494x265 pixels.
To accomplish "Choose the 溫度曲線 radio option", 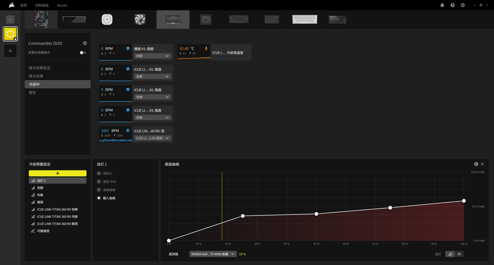I will (x=99, y=190).
